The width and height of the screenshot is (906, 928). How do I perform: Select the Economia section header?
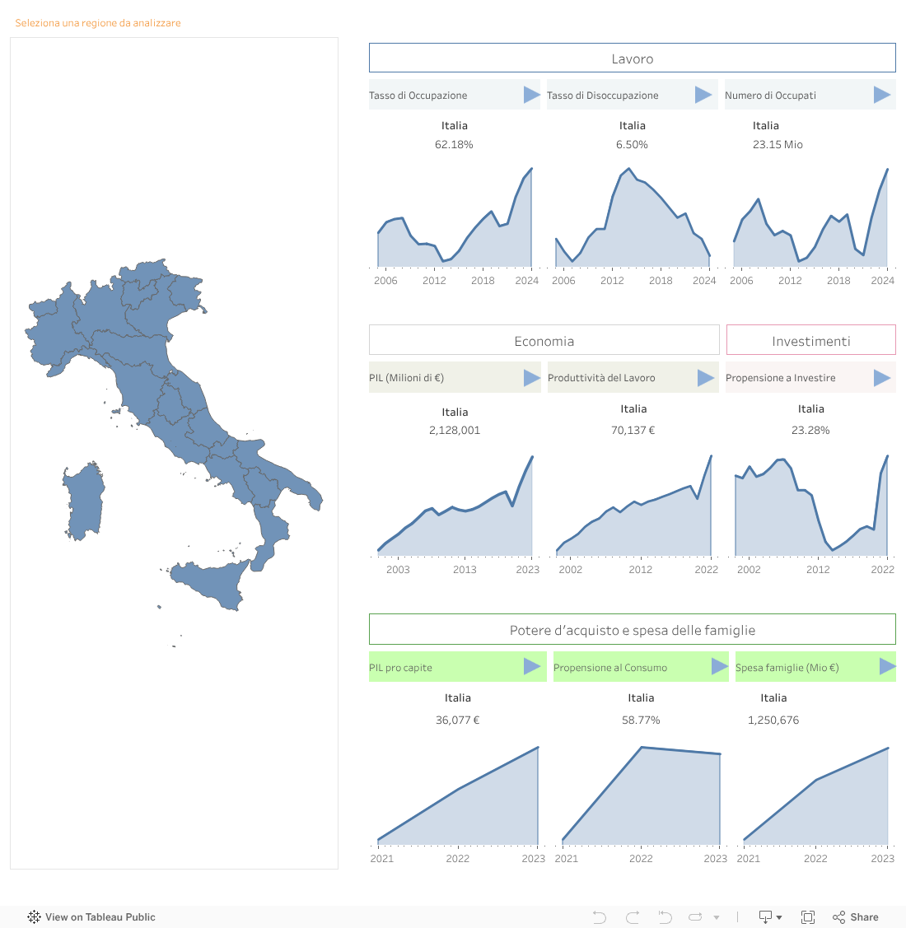544,340
